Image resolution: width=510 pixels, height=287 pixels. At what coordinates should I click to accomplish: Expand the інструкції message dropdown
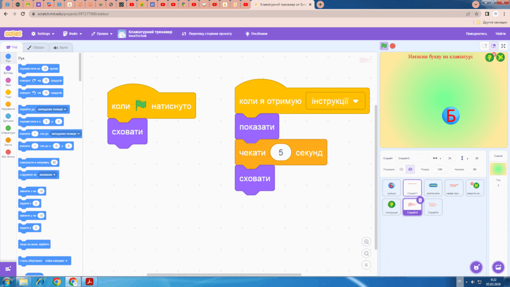[x=335, y=101]
